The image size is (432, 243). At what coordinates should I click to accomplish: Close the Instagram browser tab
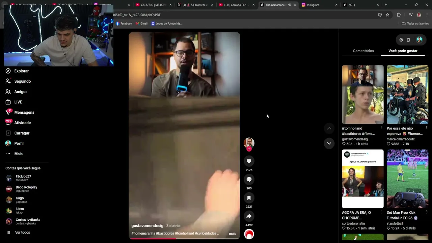pos(336,5)
